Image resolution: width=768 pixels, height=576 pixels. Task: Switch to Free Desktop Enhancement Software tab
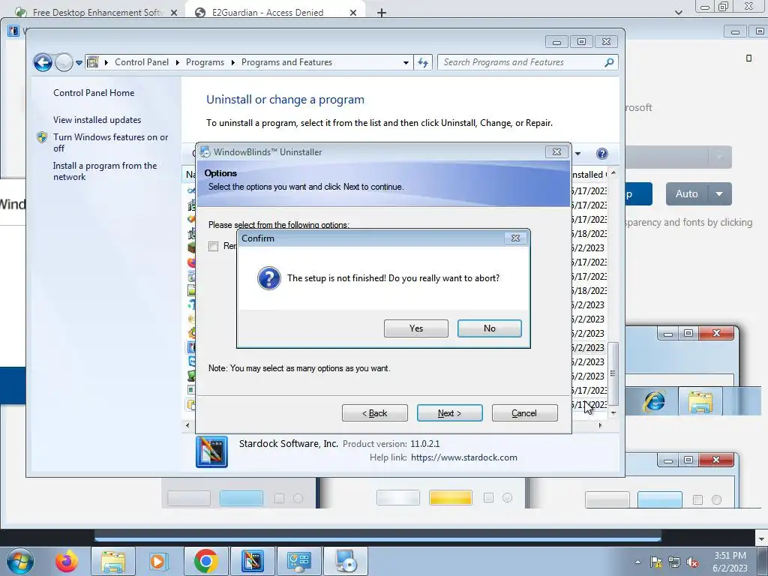coord(97,13)
